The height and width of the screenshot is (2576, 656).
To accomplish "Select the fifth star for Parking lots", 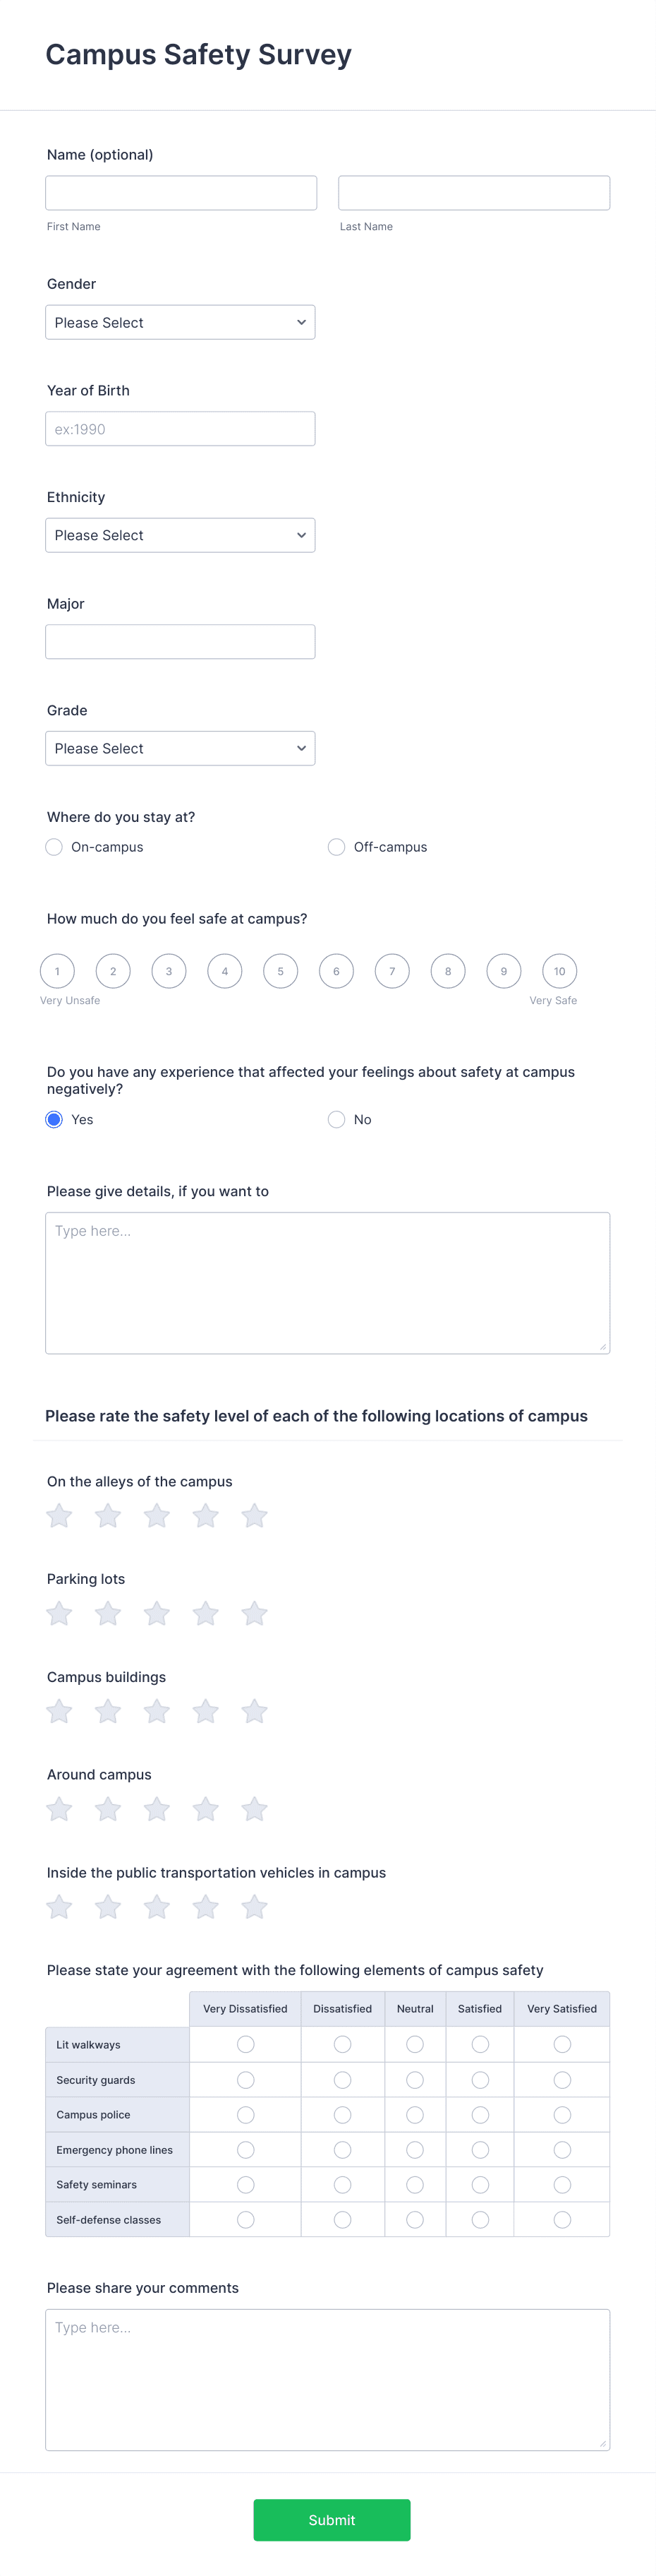I will pos(254,1613).
